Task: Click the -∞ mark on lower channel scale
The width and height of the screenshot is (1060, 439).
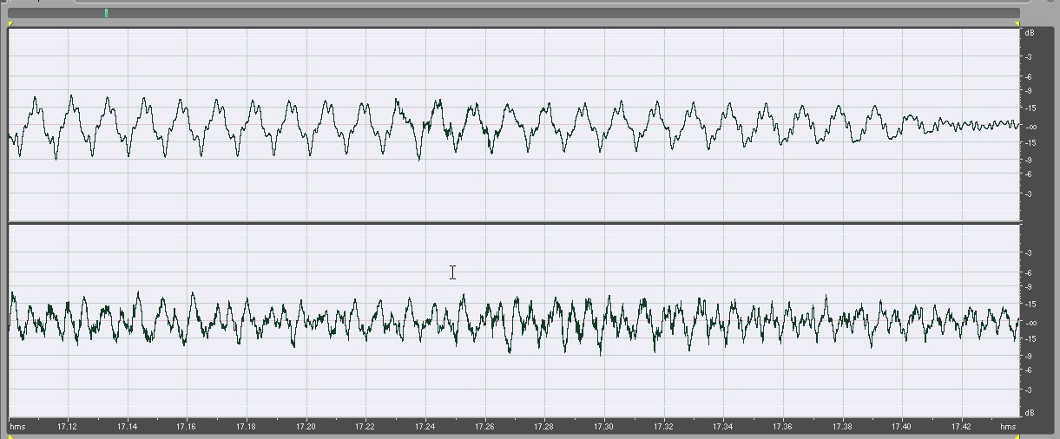Action: coord(1030,323)
